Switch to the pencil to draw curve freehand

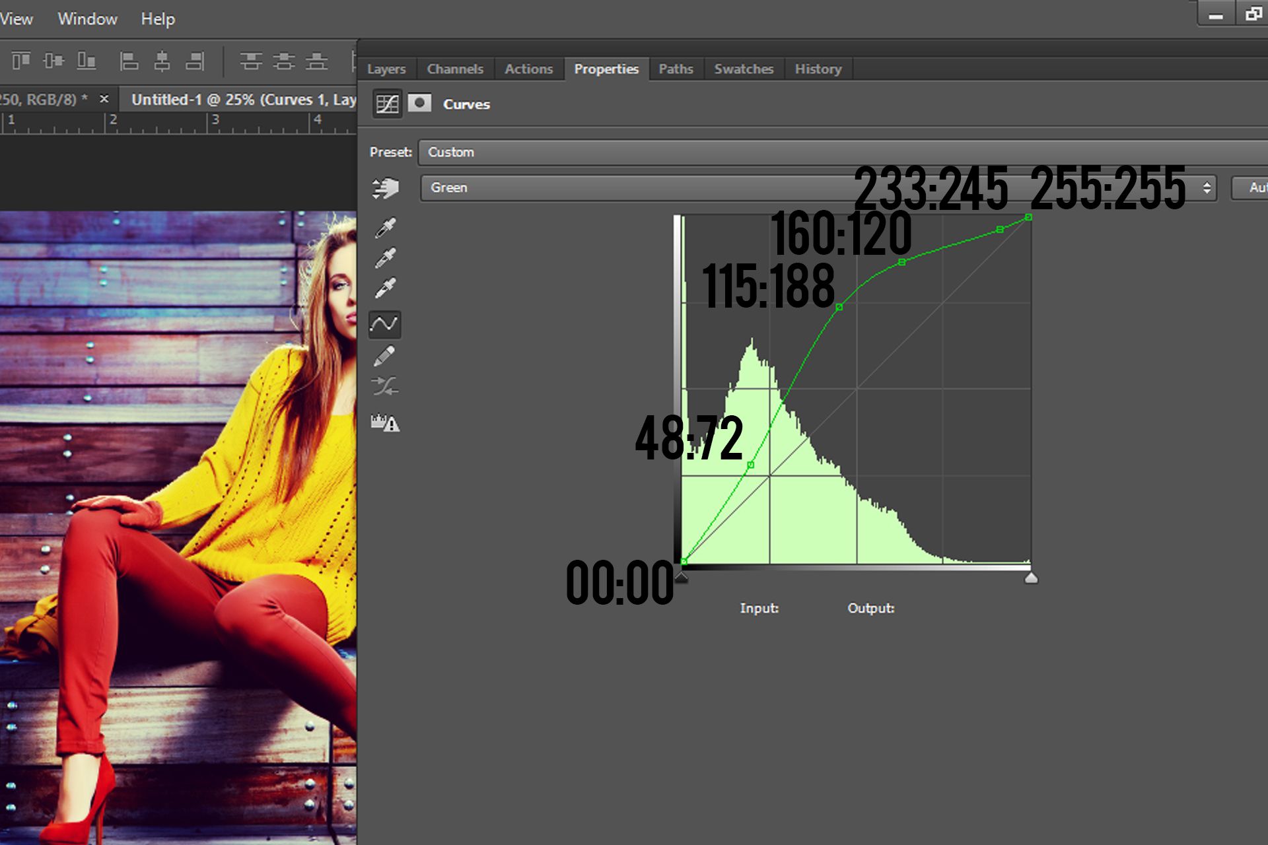pyautogui.click(x=385, y=356)
